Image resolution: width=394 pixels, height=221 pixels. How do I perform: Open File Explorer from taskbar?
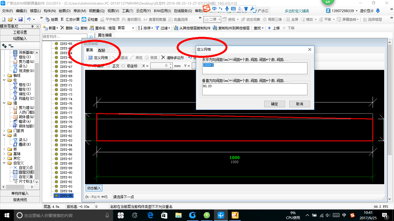click(x=178, y=215)
